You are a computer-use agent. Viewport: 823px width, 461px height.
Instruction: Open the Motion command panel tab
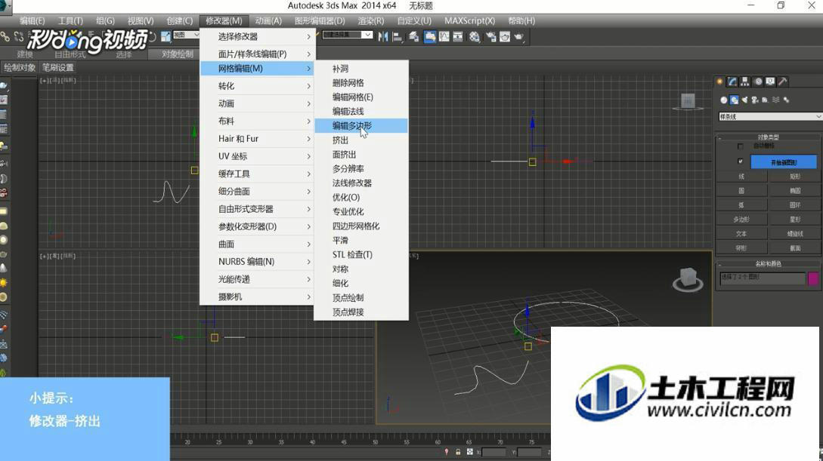[x=758, y=81]
